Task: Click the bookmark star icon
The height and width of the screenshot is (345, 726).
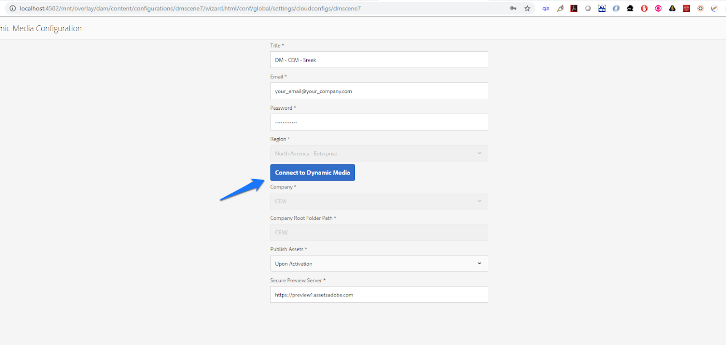Action: 527,9
